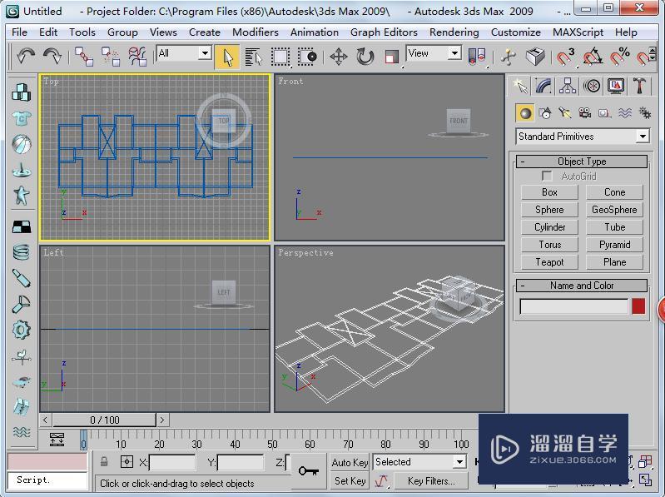Open the Utilities hammer panel tab

coord(639,86)
